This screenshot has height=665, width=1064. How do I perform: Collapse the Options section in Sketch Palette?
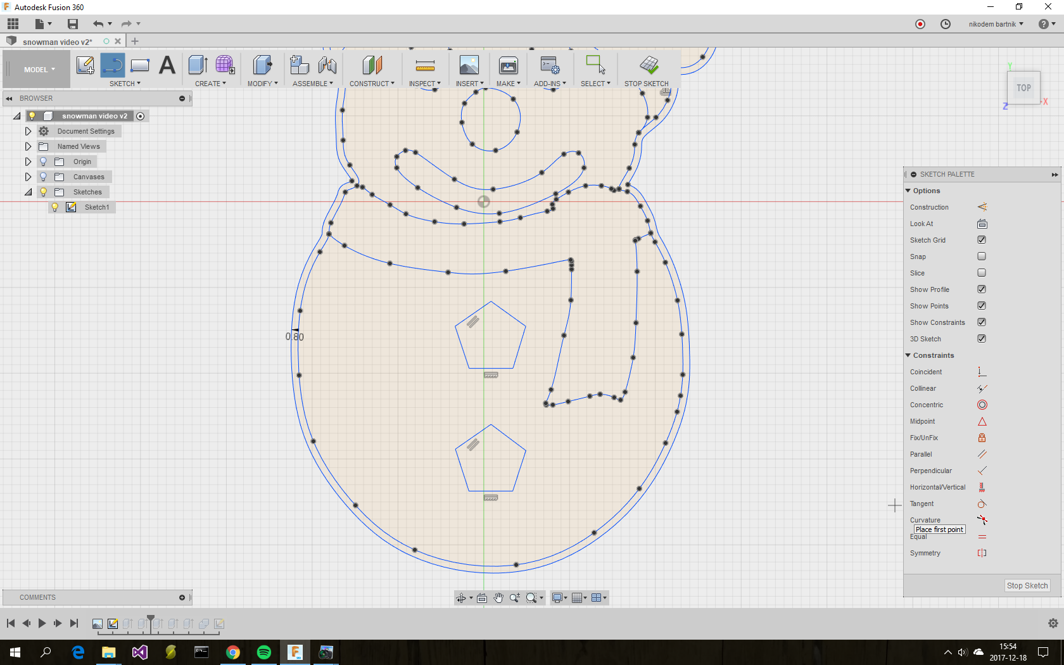pyautogui.click(x=908, y=191)
